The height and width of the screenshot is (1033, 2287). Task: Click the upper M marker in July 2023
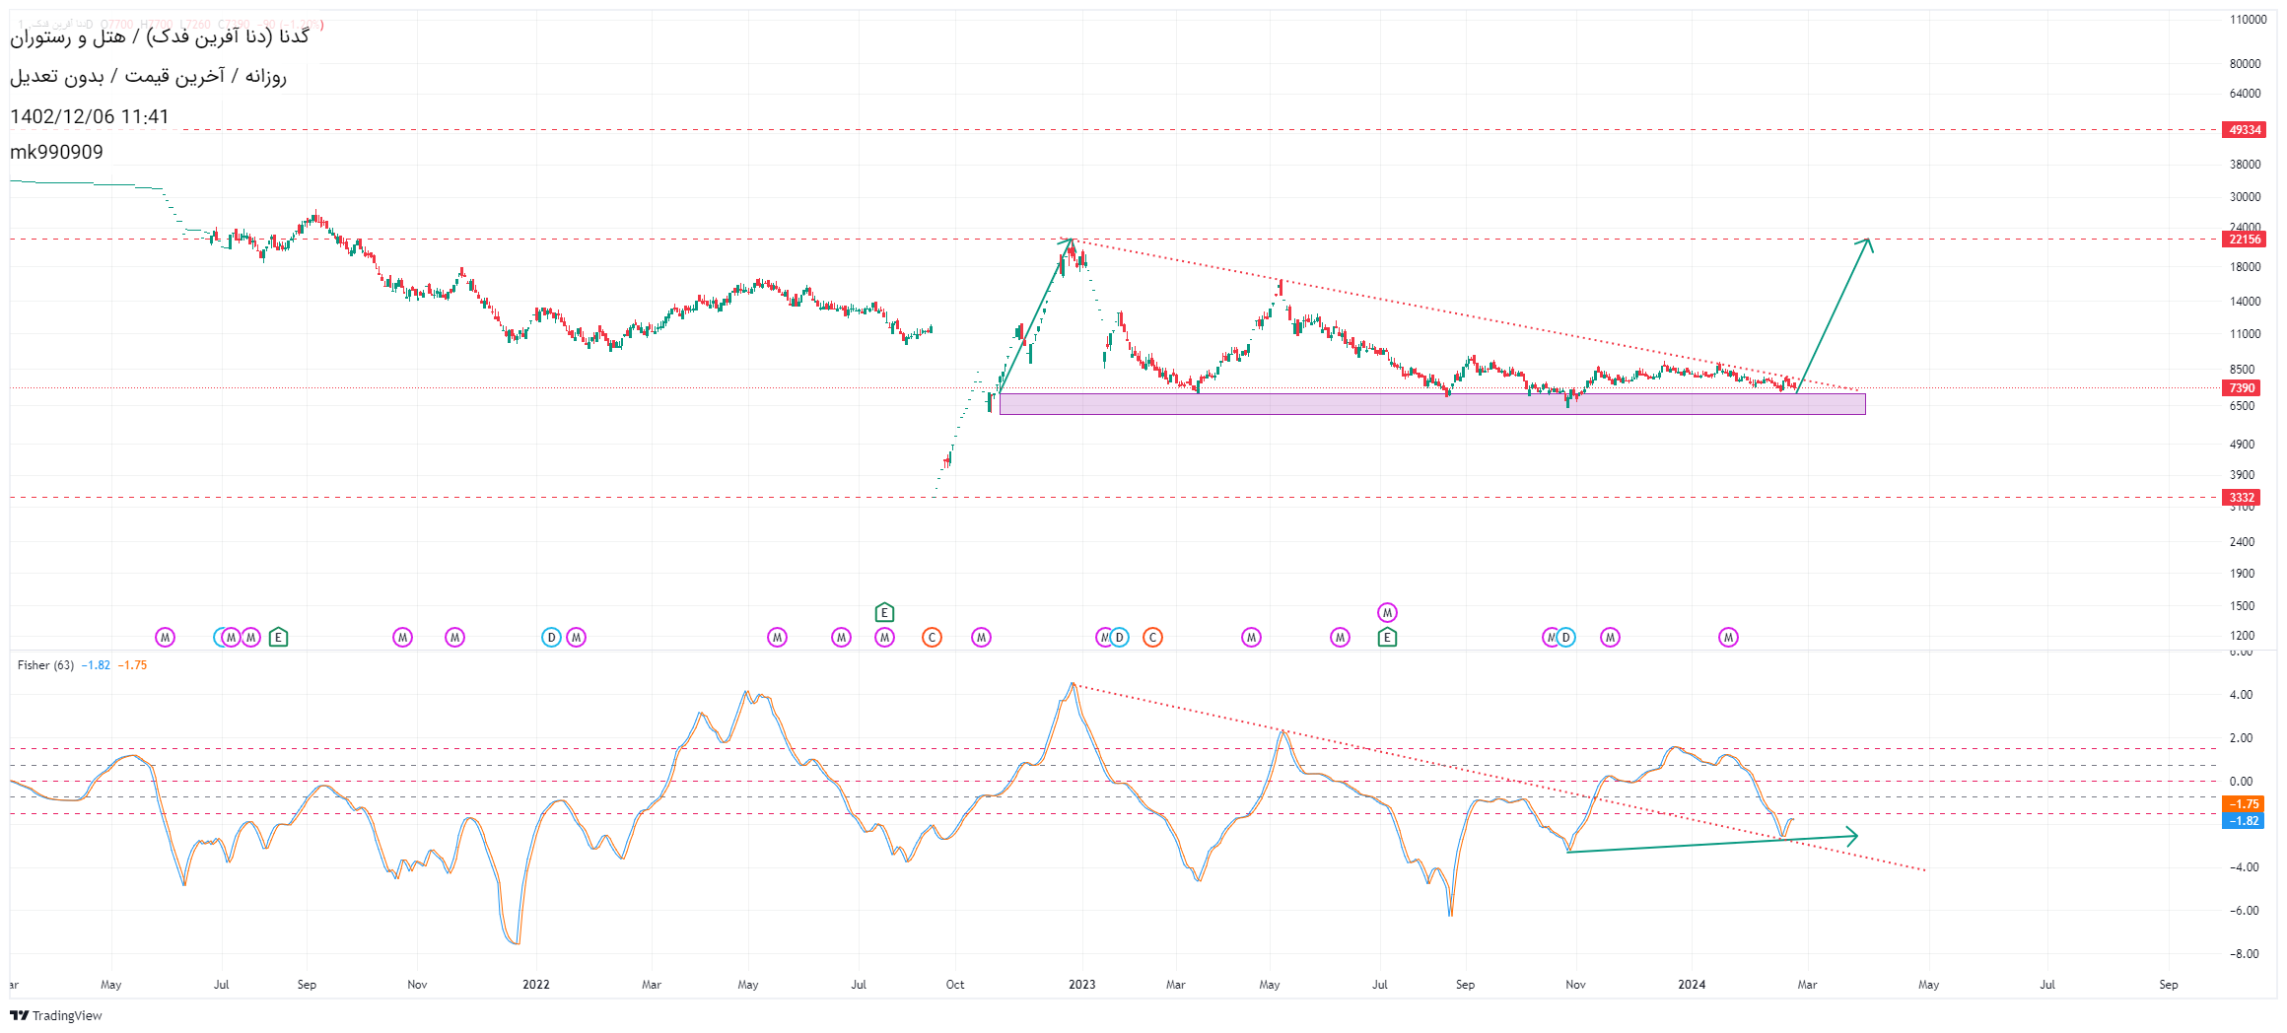[x=1387, y=613]
